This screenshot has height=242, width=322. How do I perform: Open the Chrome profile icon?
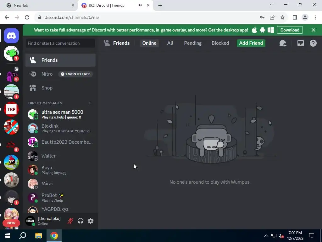point(305,17)
